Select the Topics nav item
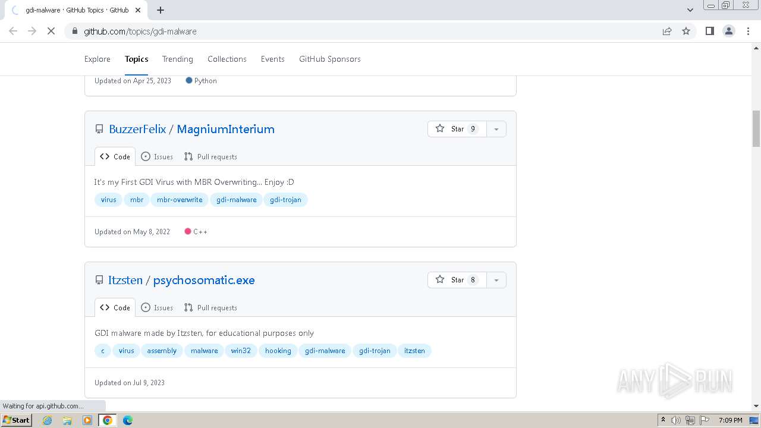The height and width of the screenshot is (428, 761). point(137,59)
